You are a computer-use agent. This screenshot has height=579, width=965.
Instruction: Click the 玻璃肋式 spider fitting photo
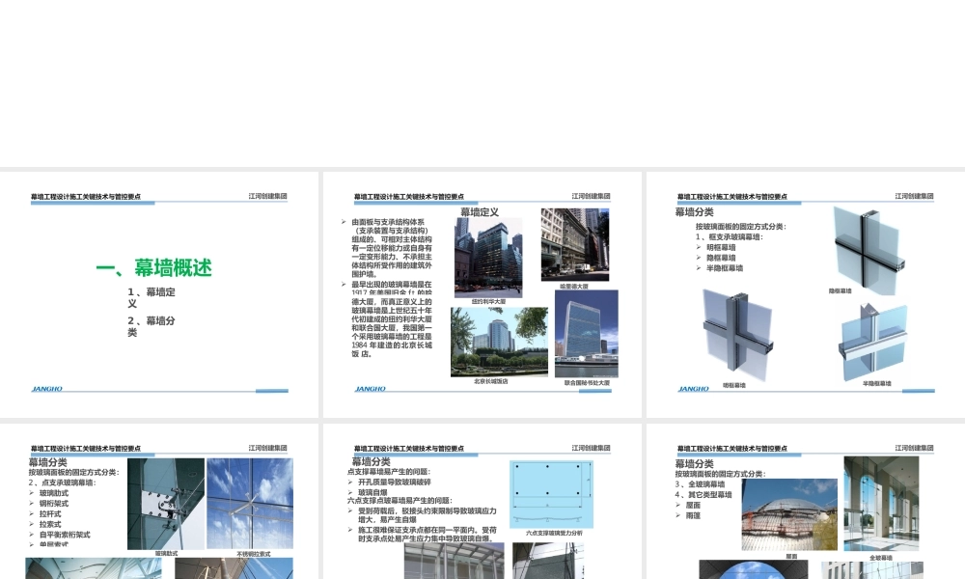166,504
